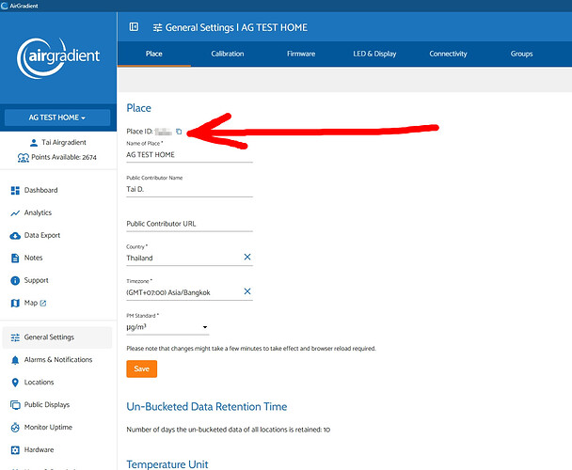The width and height of the screenshot is (572, 470).
Task: Switch to the Calibration tab
Action: [x=228, y=55]
